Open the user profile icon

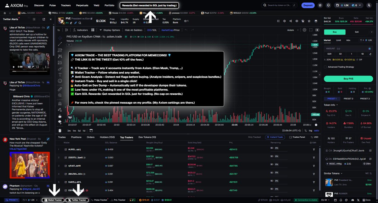coord(369,5)
